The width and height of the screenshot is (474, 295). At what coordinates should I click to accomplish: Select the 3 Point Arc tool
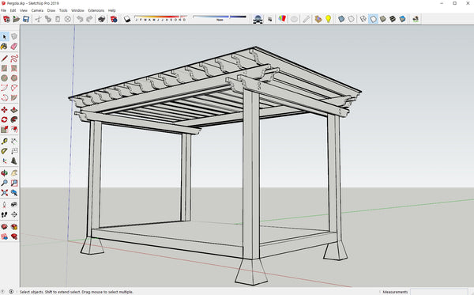pos(4,98)
